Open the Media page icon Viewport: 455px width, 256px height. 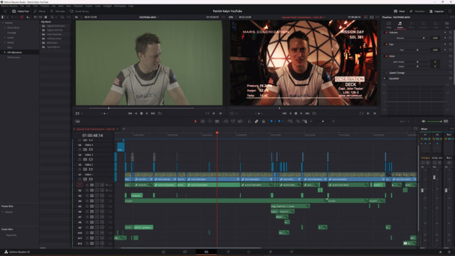164,252
